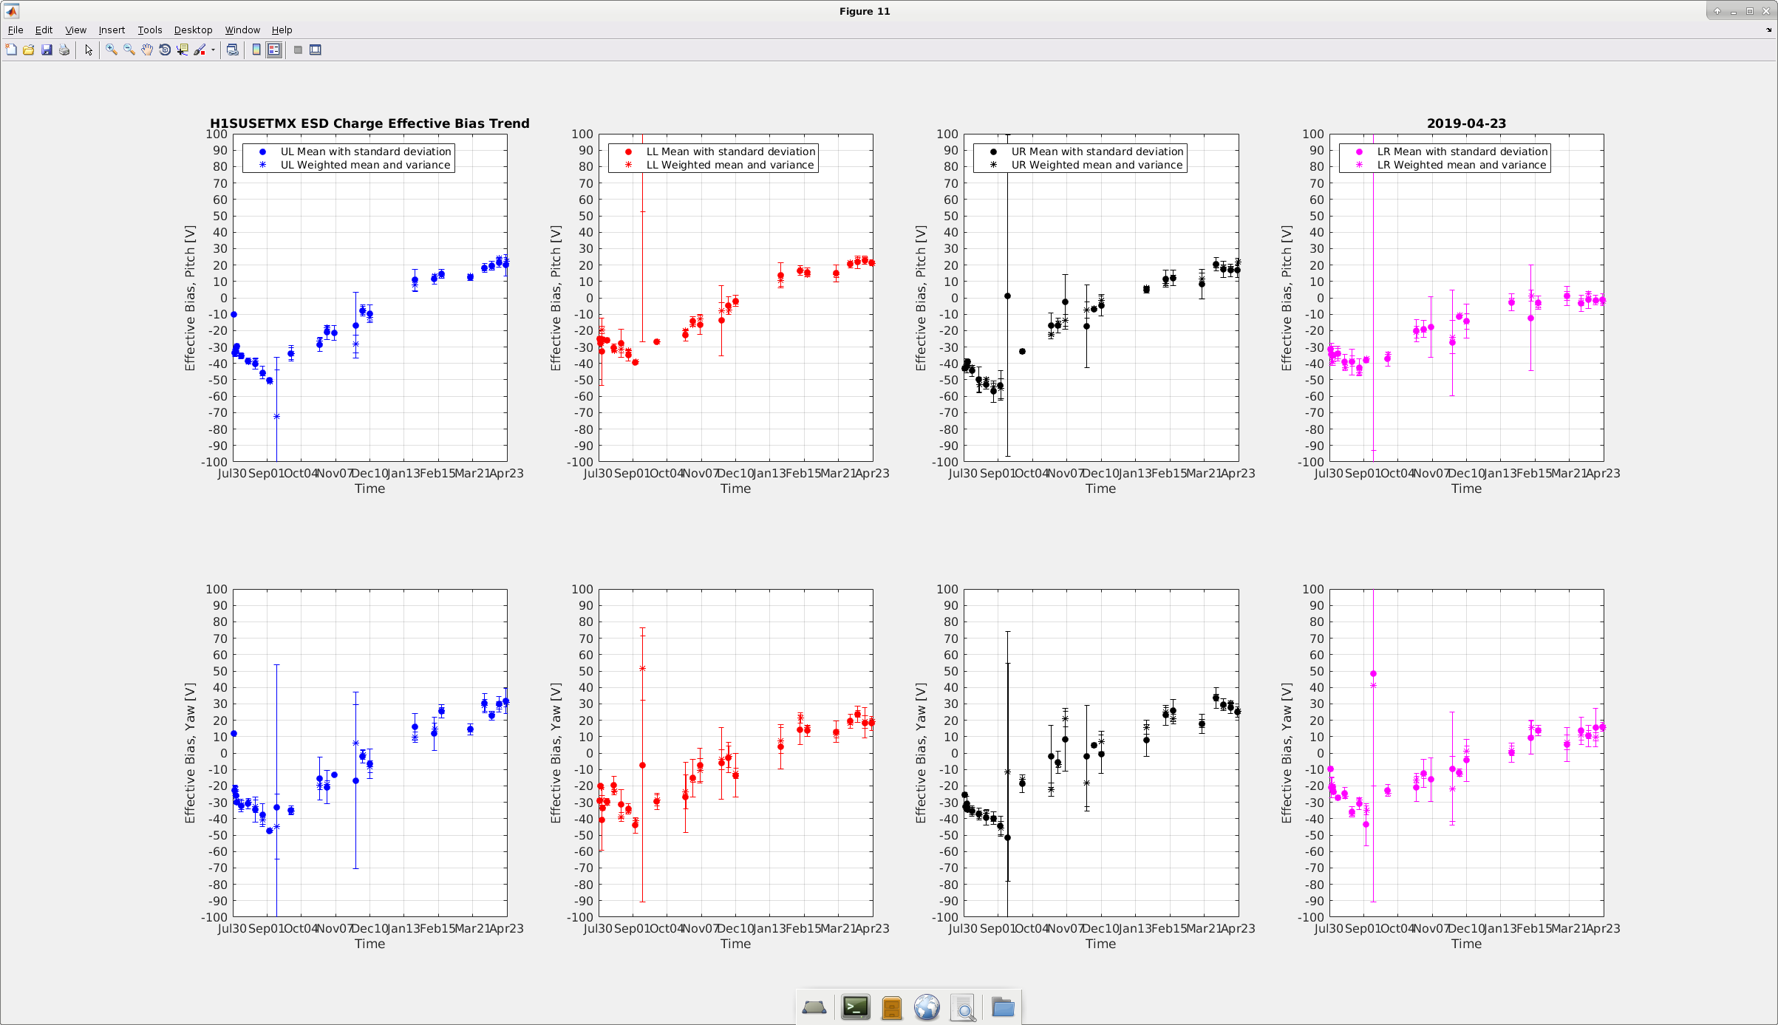Click the 2019-04-23 plot title
The image size is (1778, 1025).
(1466, 123)
